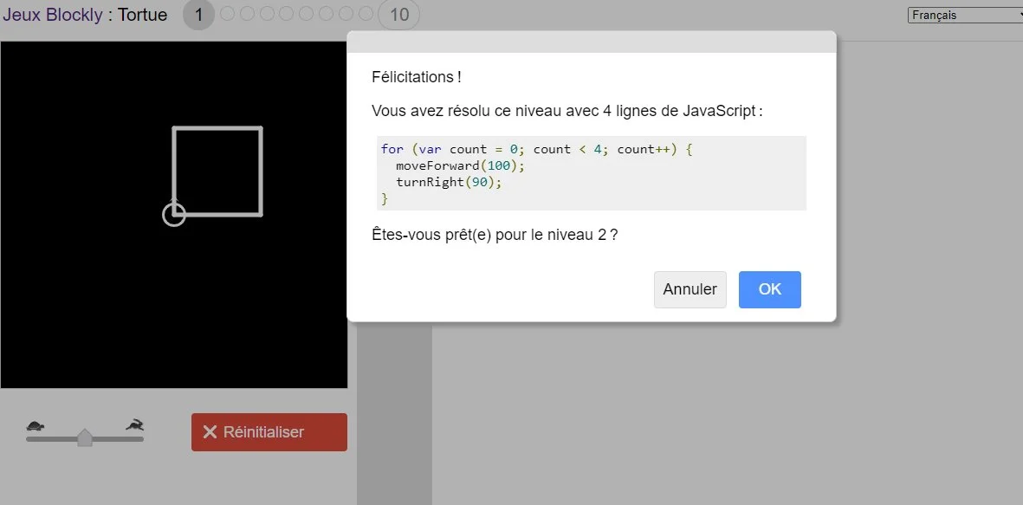Select level 3 in the level navigation

249,14
